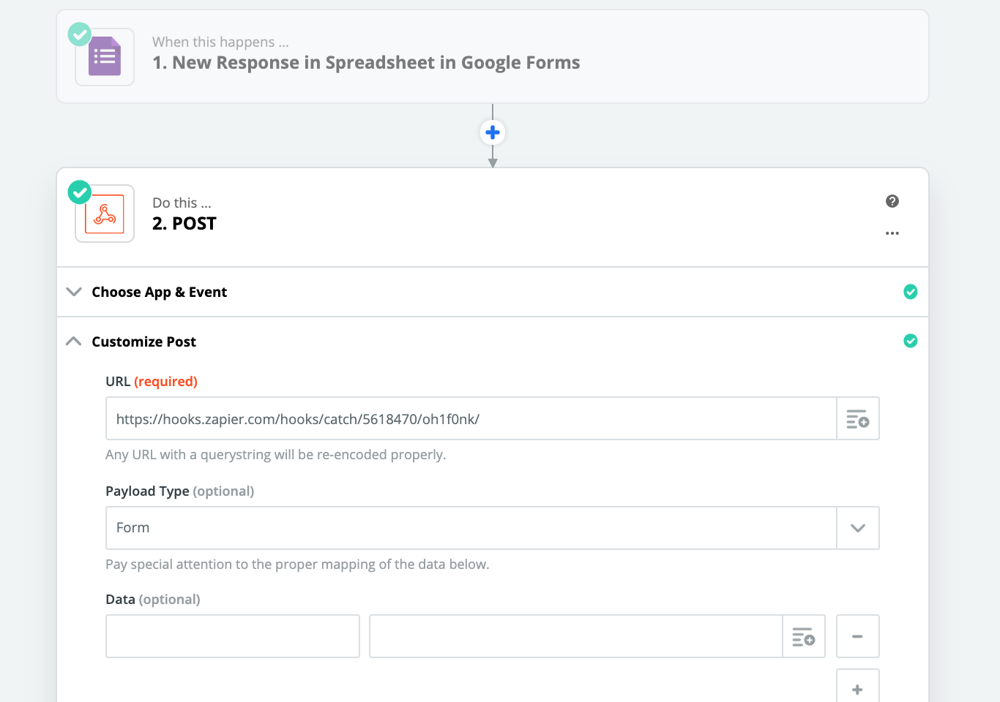Click the green check badge on step 2 icon
This screenshot has width=1000, height=702.
click(80, 192)
